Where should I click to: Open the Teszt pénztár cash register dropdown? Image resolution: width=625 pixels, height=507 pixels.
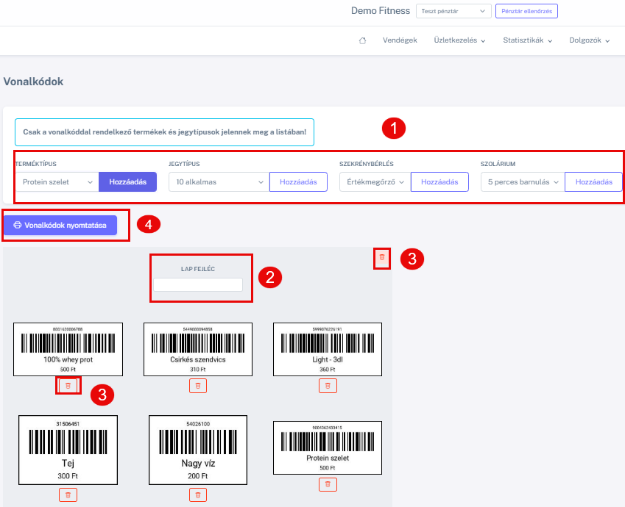click(453, 11)
